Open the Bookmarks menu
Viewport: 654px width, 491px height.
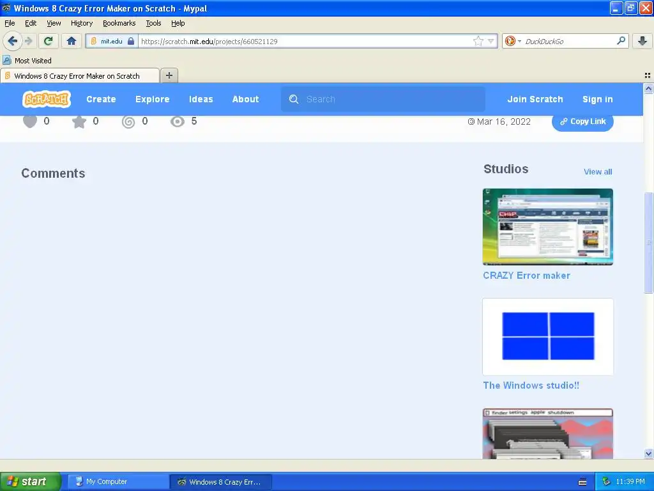pyautogui.click(x=119, y=23)
